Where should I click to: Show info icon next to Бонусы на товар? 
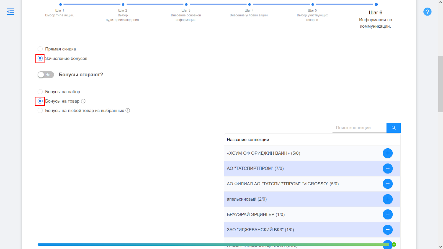(83, 101)
